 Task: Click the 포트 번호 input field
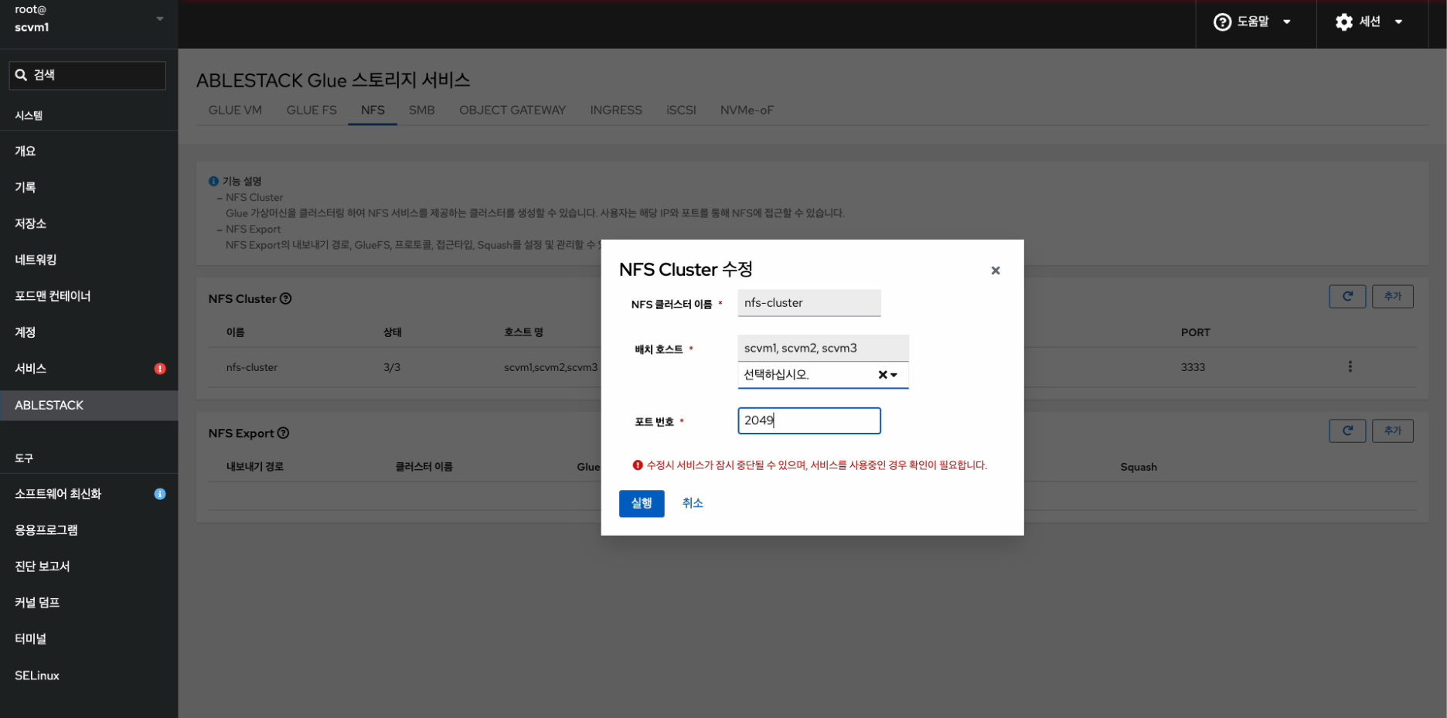click(x=809, y=420)
